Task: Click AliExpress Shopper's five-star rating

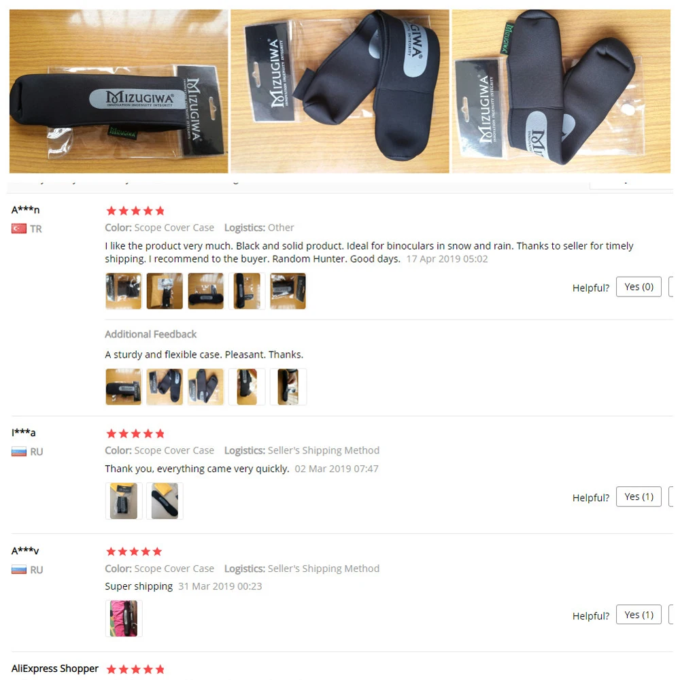Action: click(135, 669)
